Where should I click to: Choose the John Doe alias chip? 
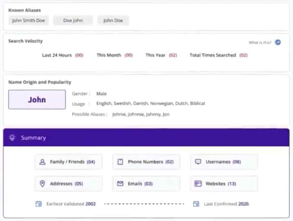[113, 21]
